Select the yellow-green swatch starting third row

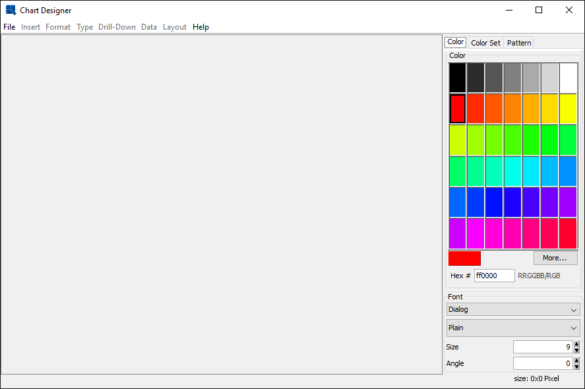click(x=458, y=140)
